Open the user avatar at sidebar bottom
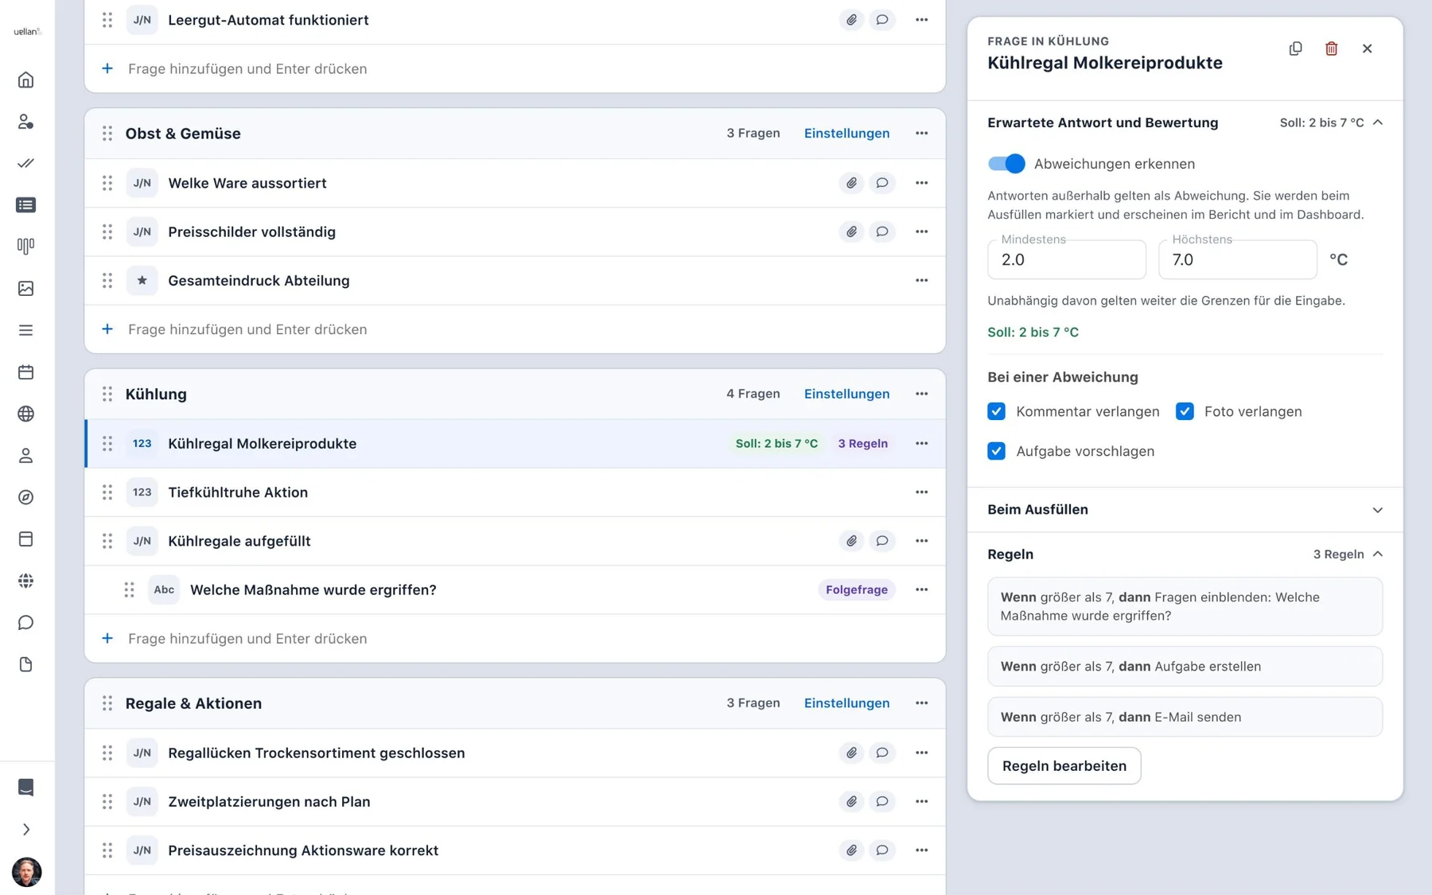1432x895 pixels. [x=26, y=872]
